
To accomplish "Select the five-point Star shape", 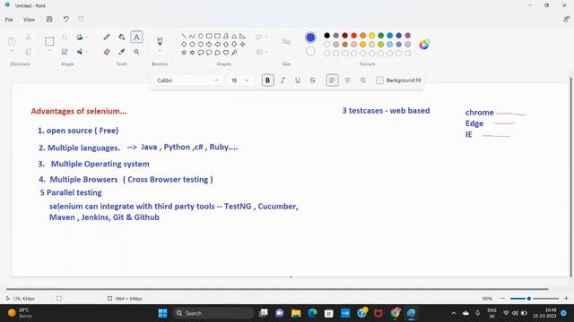I will (184, 53).
